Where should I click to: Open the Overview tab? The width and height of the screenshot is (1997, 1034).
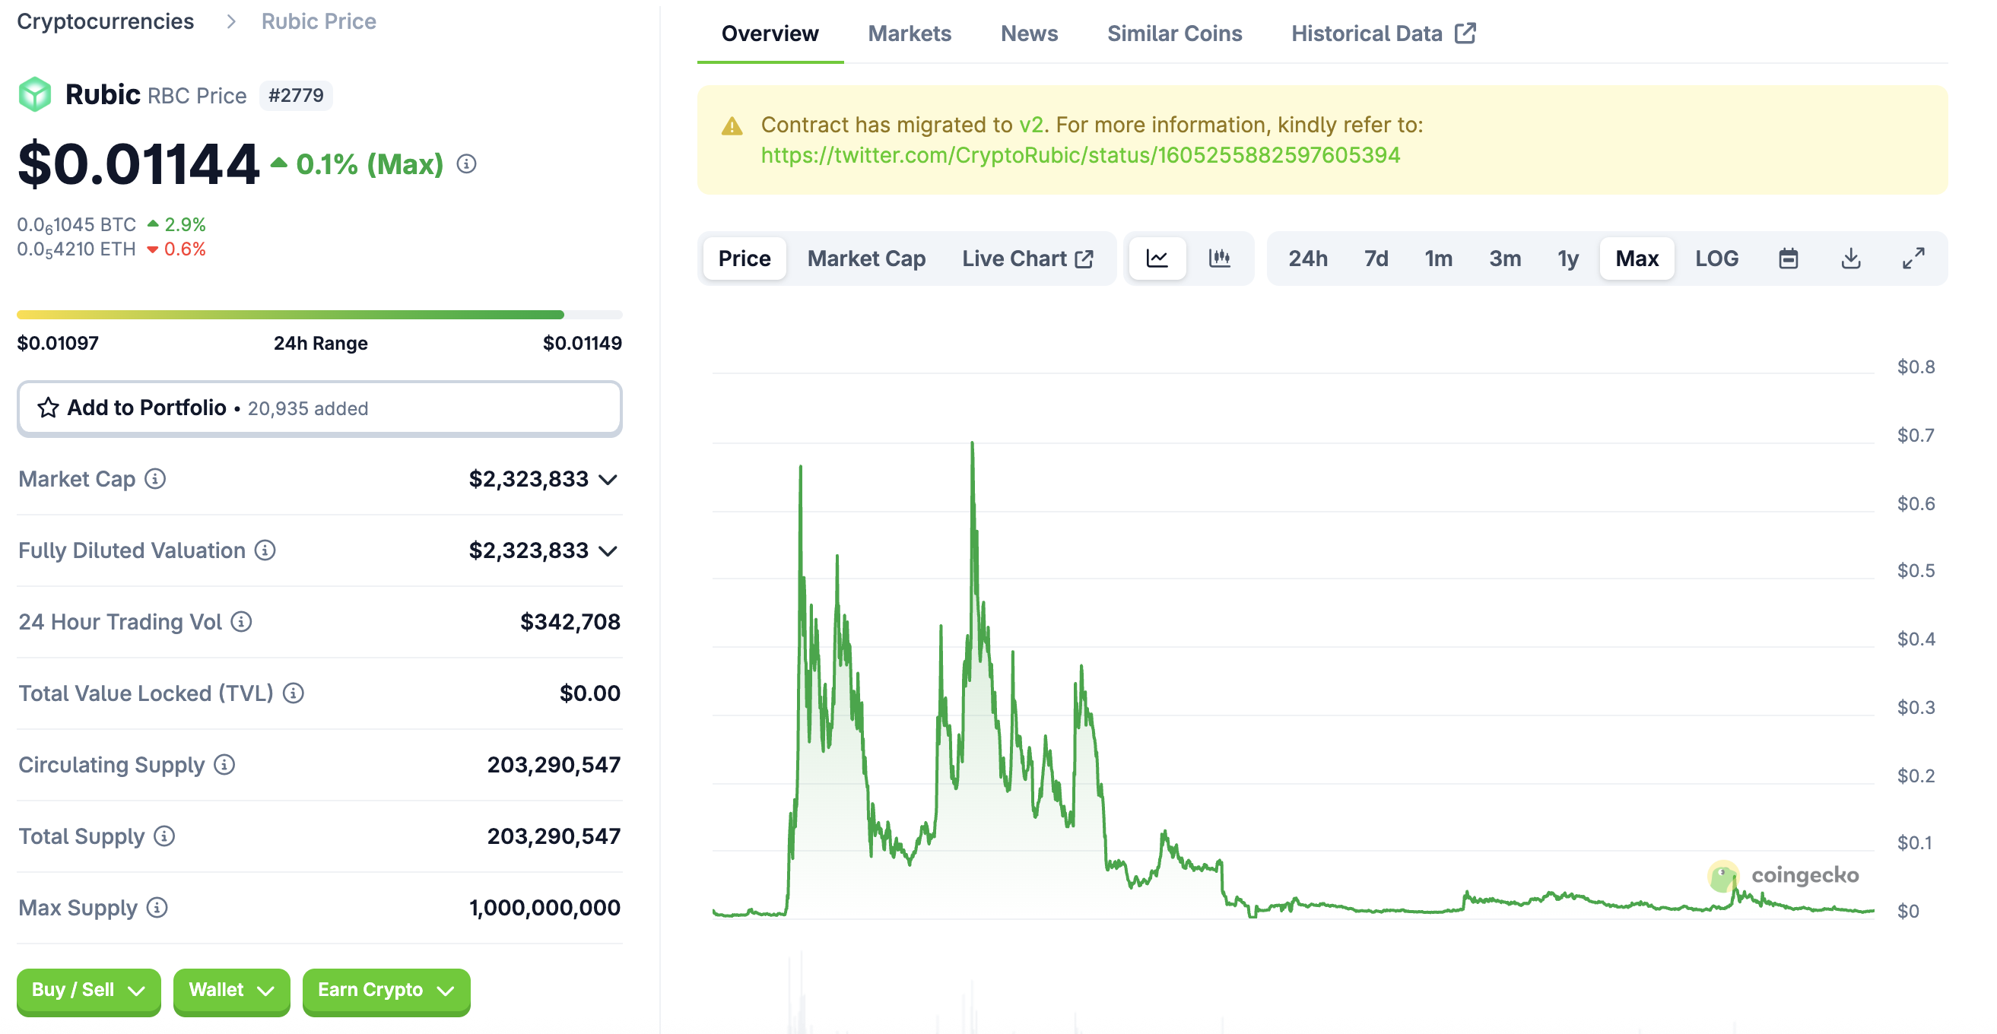770,33
